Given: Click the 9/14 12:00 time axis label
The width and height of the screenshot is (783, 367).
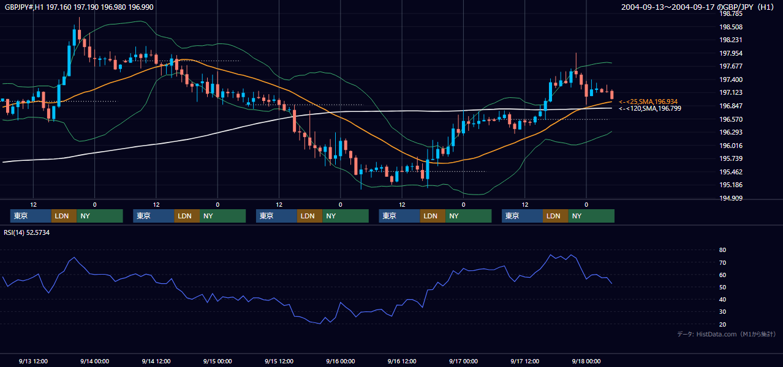Looking at the screenshot, I should point(156,361).
